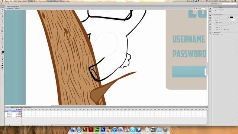Click the show/hide all layers eye icon
The width and height of the screenshot is (238, 134).
tap(16, 109)
